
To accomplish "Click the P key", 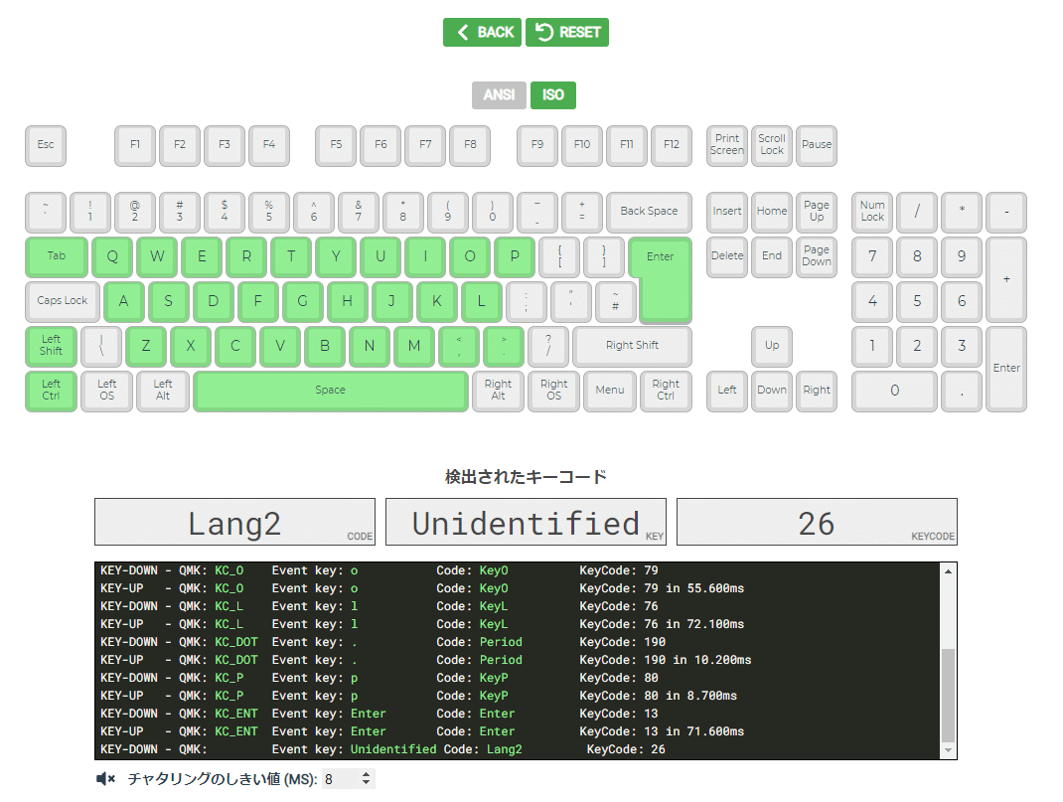I will point(515,256).
